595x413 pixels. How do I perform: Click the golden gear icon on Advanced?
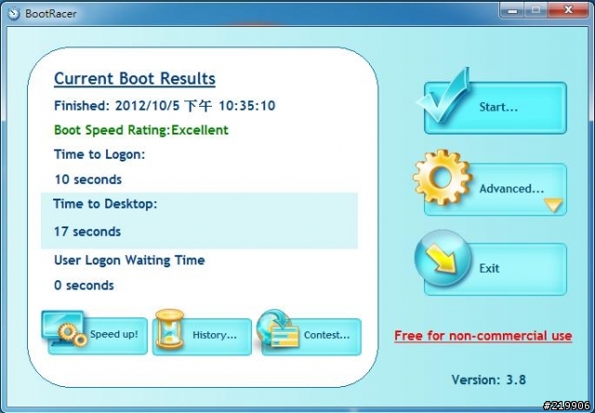click(x=442, y=177)
